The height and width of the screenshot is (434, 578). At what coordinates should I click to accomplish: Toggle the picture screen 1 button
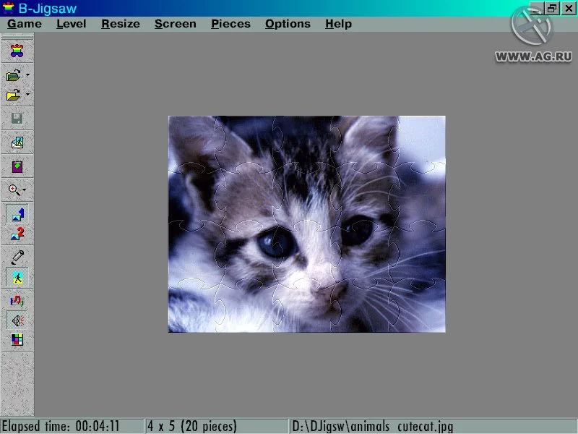tap(17, 214)
